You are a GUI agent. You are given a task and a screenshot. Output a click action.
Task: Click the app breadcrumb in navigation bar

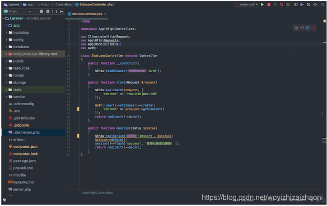(x=28, y=5)
